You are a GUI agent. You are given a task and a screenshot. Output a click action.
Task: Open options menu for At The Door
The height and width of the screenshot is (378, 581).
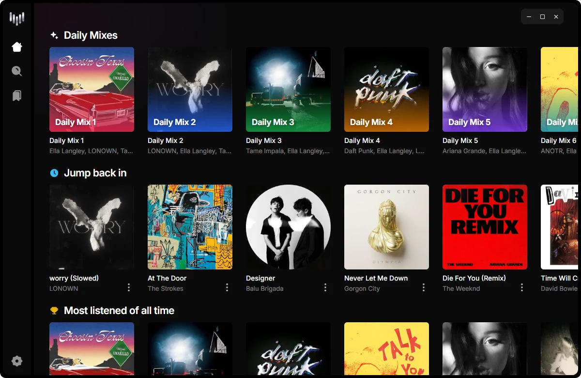(227, 287)
